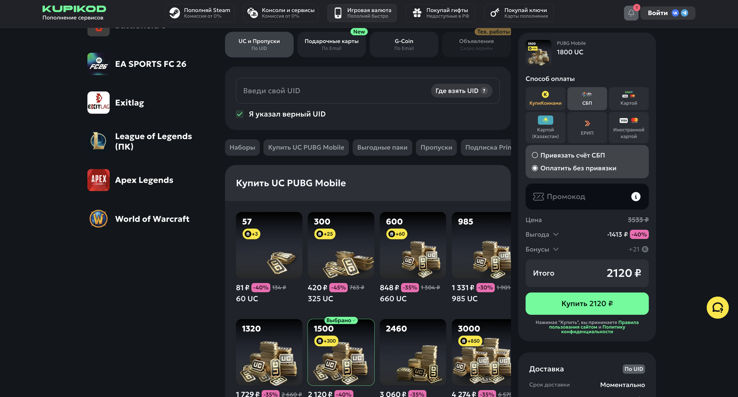
Task: Select Привязать счёт СБП radio option
Action: pyautogui.click(x=535, y=155)
